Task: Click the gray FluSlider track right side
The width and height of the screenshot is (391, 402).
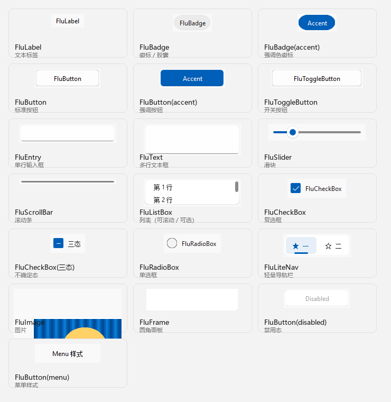Action: 330,132
